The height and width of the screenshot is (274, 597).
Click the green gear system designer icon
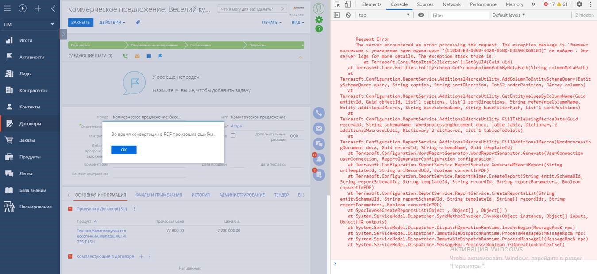click(319, 19)
